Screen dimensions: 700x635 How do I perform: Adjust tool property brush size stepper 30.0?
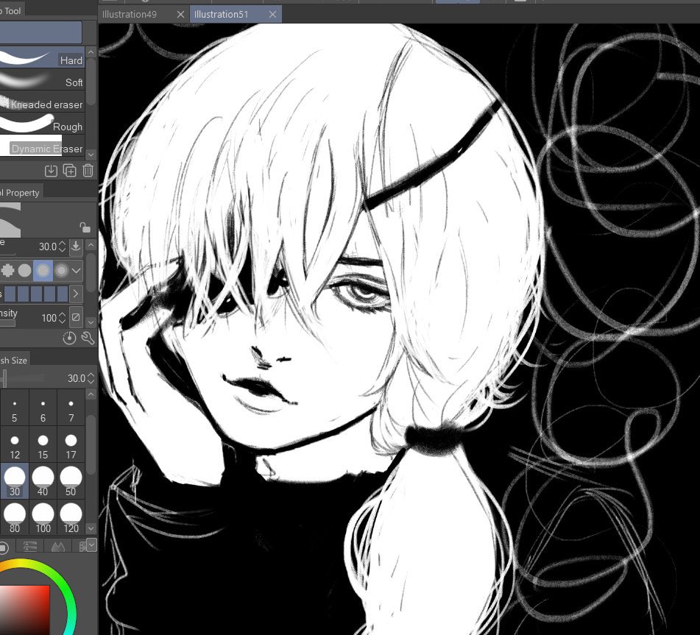(x=63, y=246)
